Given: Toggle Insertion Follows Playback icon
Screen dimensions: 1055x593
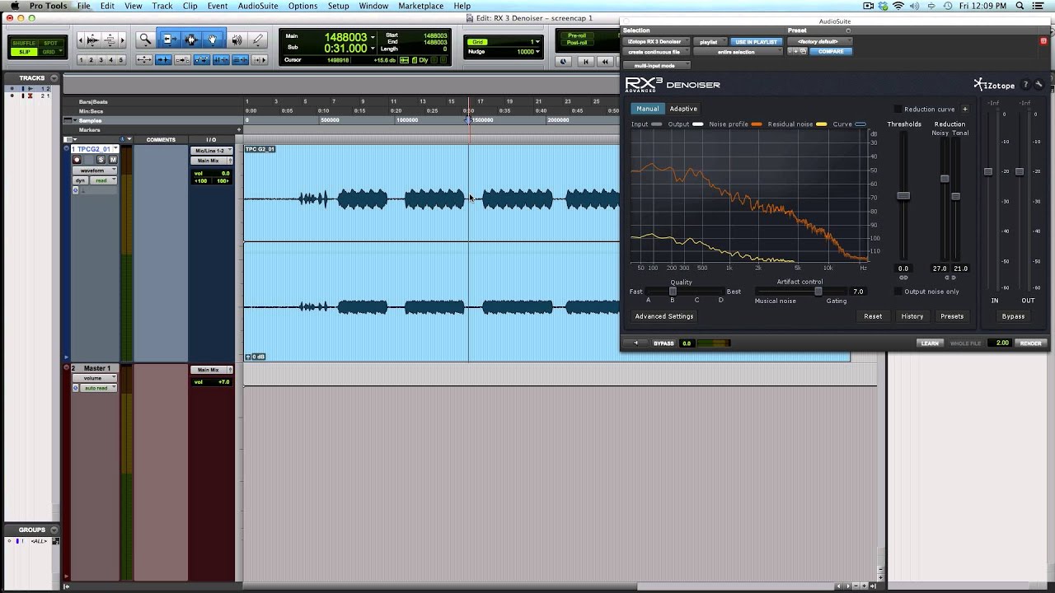Looking at the screenshot, I should tap(259, 60).
